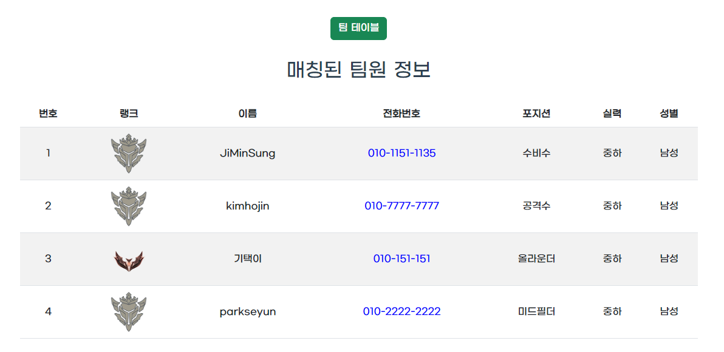This screenshot has height=352, width=724.
Task: Open phone link 010-151-151
Action: coord(401,259)
